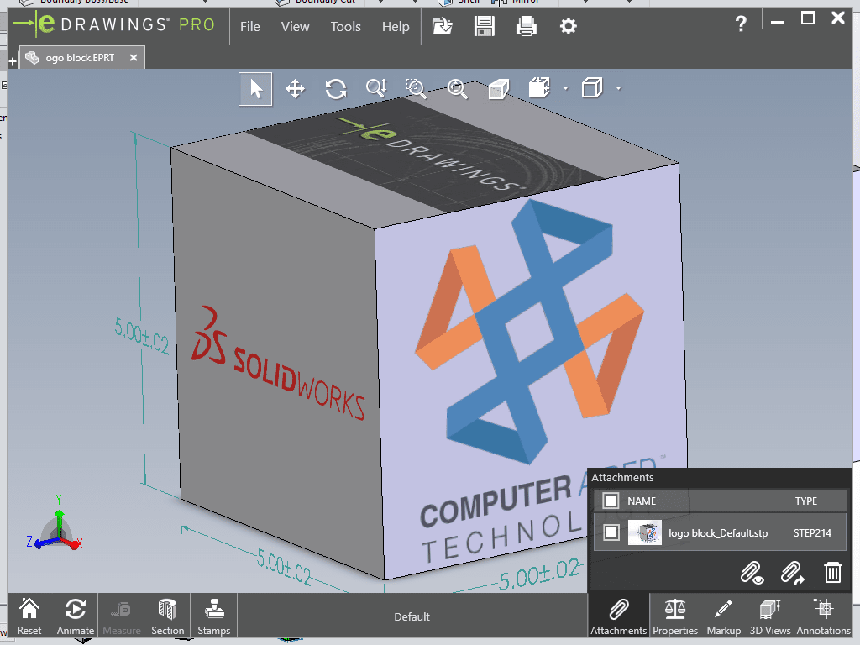Screen dimensions: 860x645
Task: Activate the Select arrow tool
Action: 255,89
